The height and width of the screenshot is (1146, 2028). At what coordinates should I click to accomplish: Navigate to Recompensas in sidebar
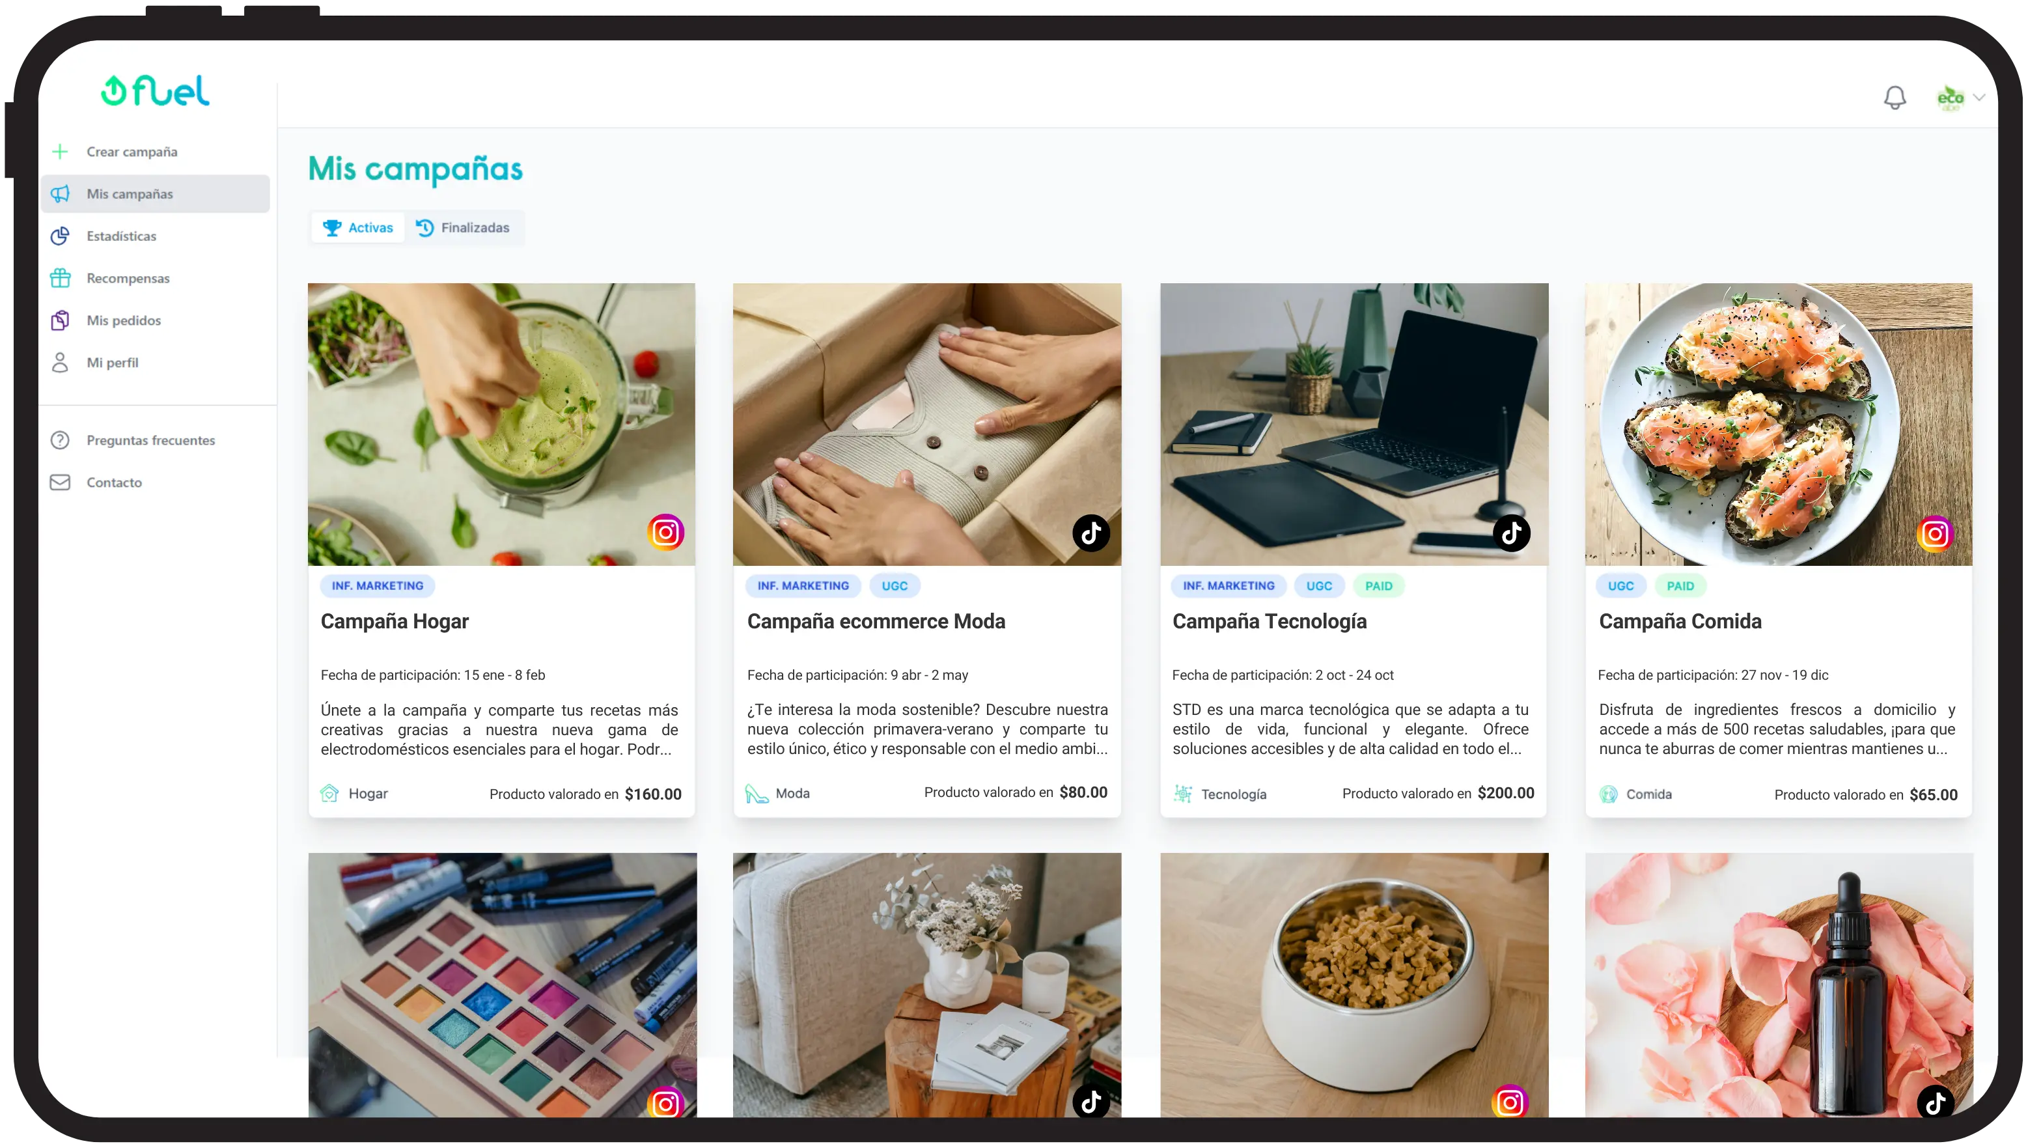127,277
